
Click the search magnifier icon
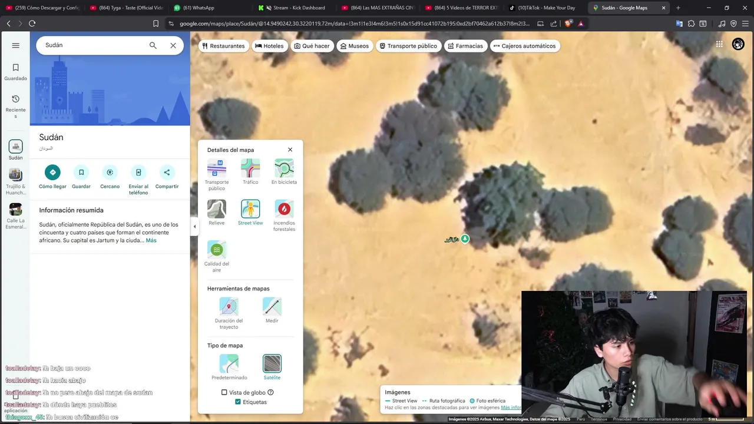pyautogui.click(x=153, y=45)
